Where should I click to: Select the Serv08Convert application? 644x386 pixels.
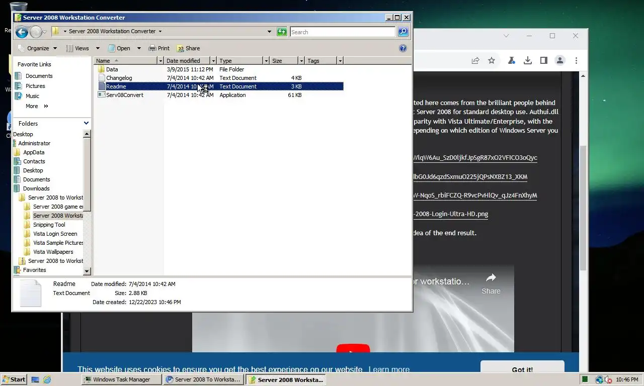pyautogui.click(x=124, y=95)
